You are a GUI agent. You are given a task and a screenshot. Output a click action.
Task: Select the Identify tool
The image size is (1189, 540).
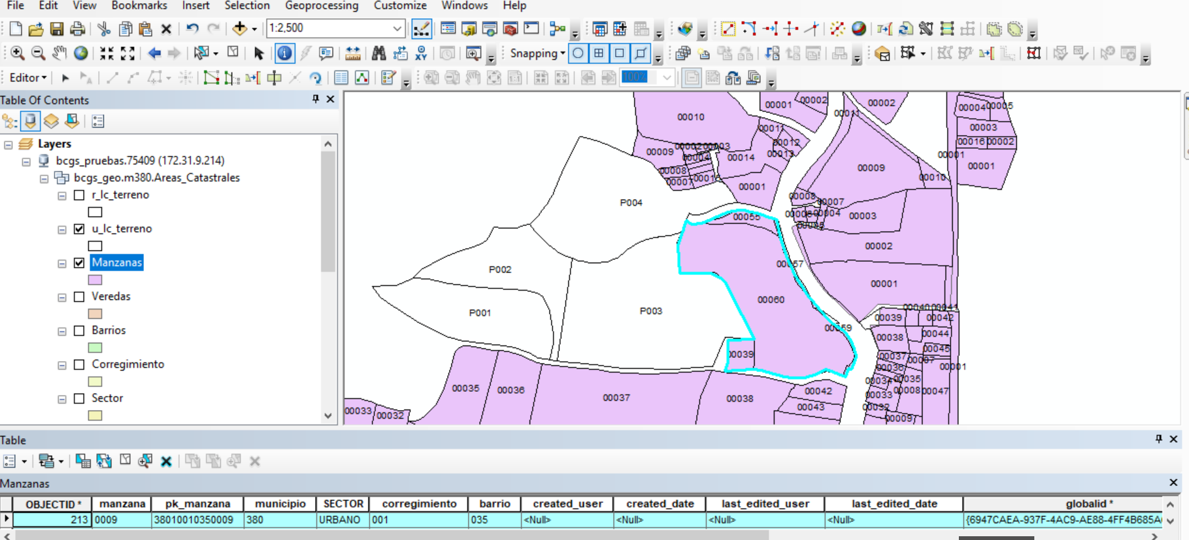[x=284, y=53]
